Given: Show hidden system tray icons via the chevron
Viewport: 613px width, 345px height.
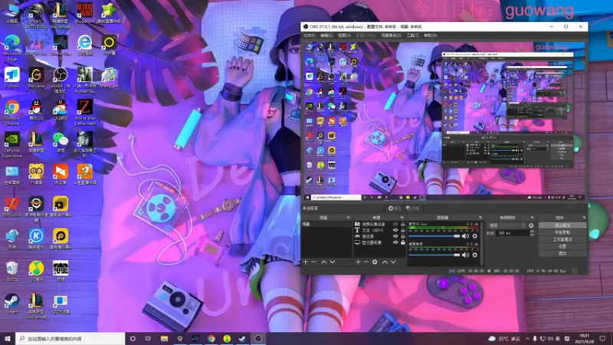Looking at the screenshot, I should pos(527,339).
